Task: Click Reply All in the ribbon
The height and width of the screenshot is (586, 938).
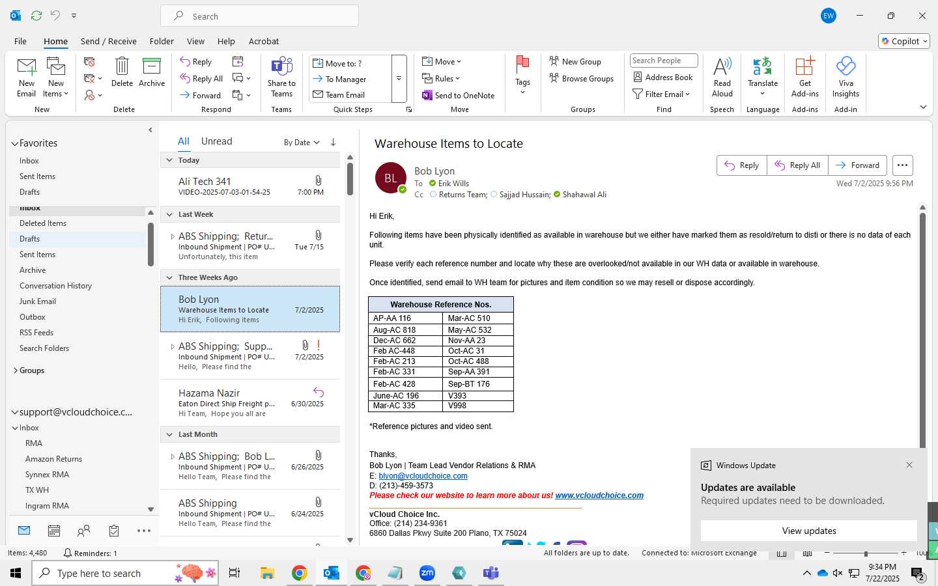Action: pyautogui.click(x=202, y=79)
